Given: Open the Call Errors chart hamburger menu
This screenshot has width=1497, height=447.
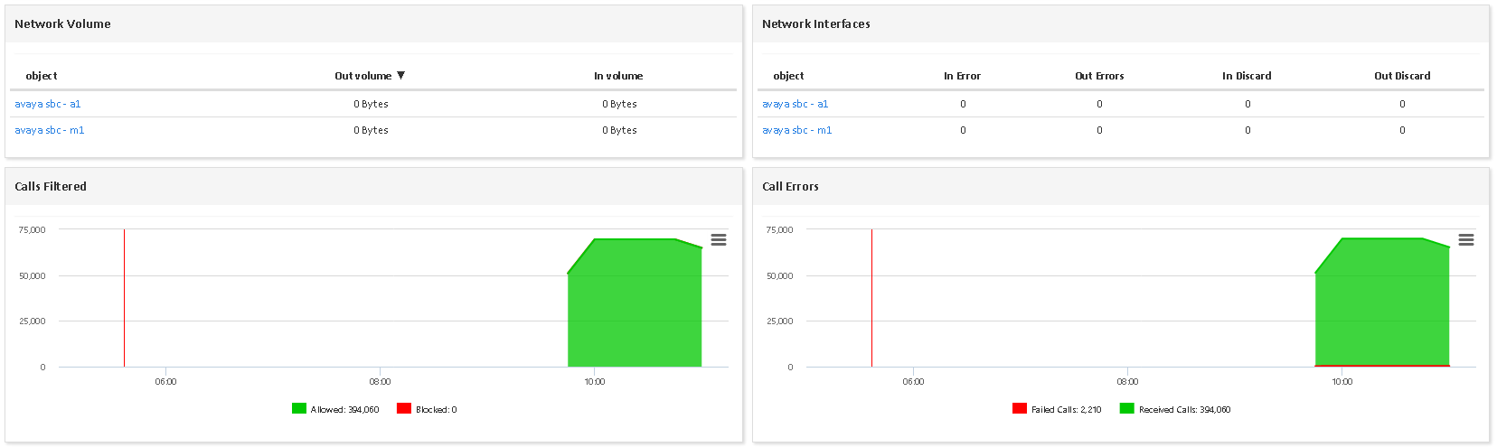Looking at the screenshot, I should 1466,240.
